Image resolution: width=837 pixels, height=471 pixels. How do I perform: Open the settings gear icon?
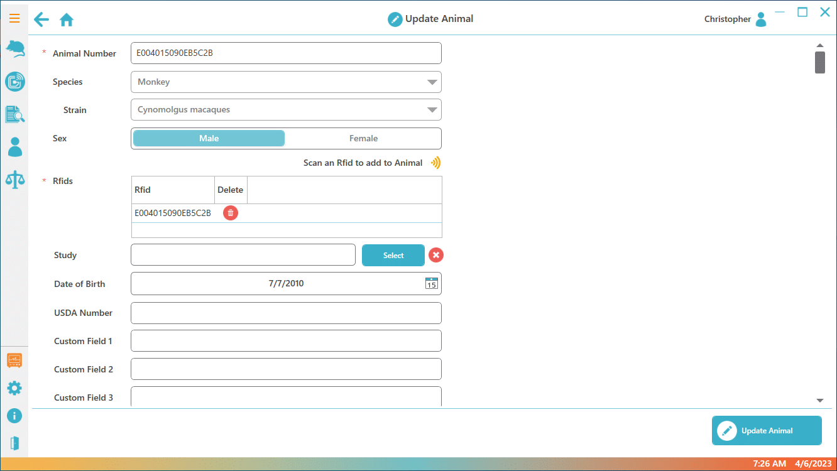tap(14, 388)
